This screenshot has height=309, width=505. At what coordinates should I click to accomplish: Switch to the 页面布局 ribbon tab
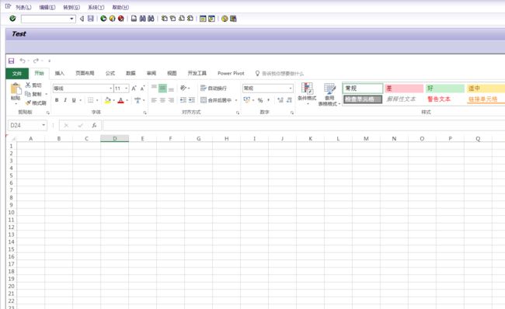(85, 74)
